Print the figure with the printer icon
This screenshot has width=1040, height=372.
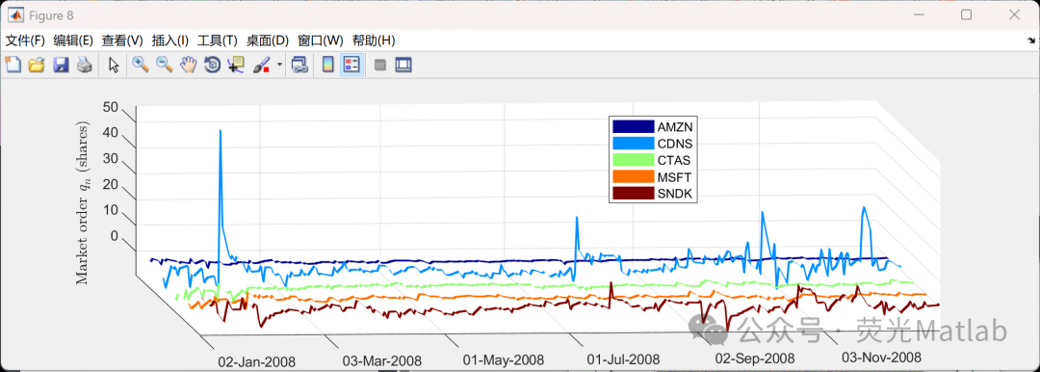[x=84, y=65]
